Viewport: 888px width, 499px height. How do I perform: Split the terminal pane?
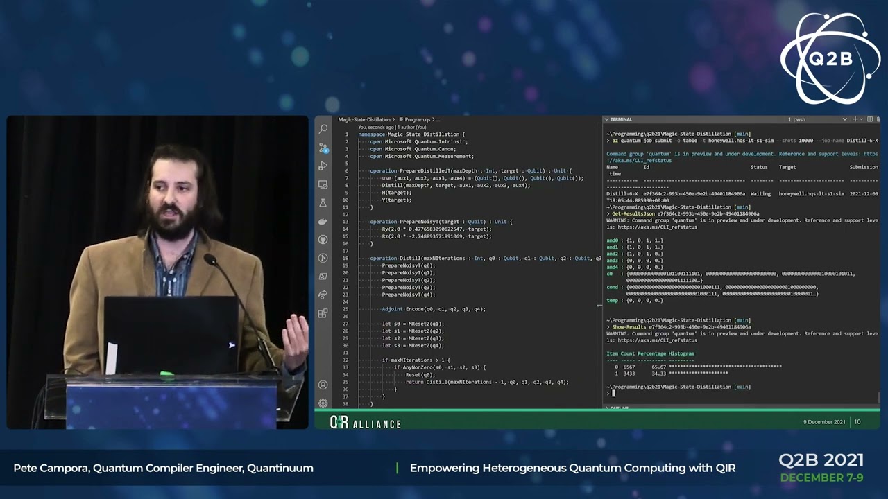pyautogui.click(x=870, y=119)
